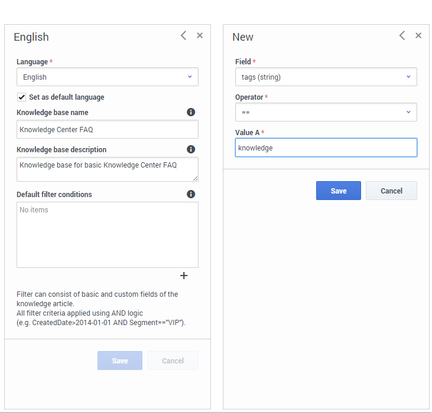Image resolution: width=432 pixels, height=413 pixels.
Task: Uncheck Set as default language
Action: point(22,97)
